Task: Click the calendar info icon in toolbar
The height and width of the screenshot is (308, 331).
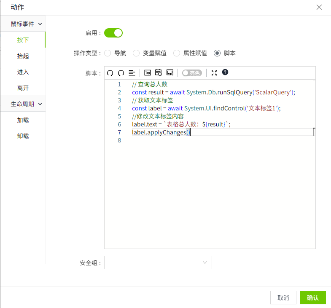Action: pyautogui.click(x=159, y=73)
